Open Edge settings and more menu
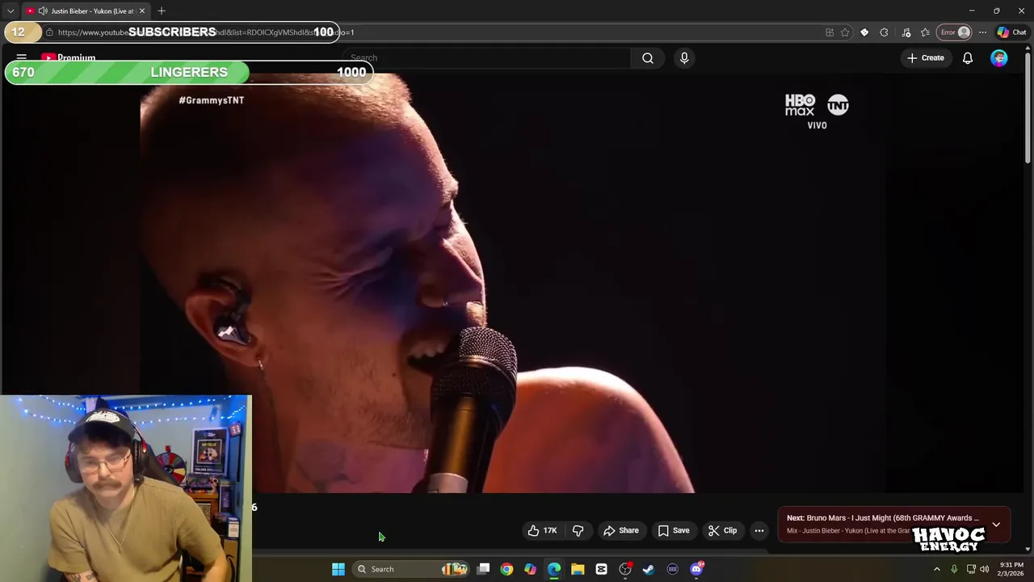Viewport: 1034px width, 582px height. (x=982, y=32)
